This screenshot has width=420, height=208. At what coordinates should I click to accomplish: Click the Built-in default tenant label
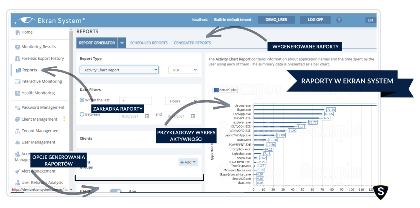(x=233, y=20)
